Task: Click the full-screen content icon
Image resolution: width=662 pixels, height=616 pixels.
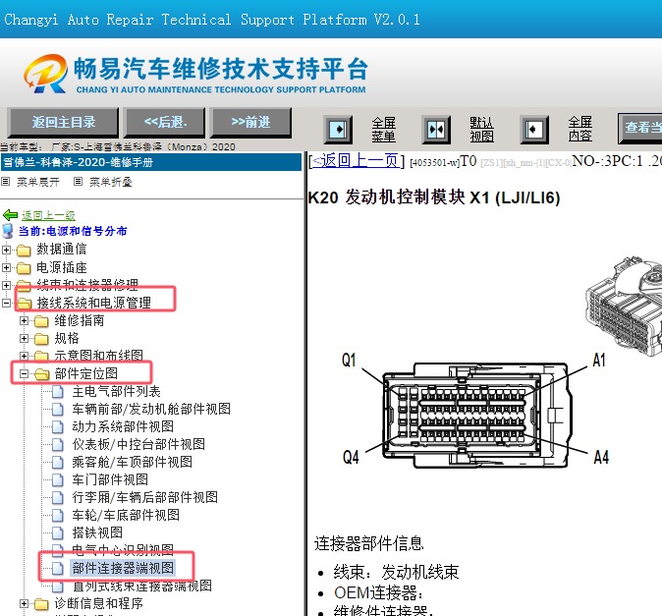Action: [534, 130]
